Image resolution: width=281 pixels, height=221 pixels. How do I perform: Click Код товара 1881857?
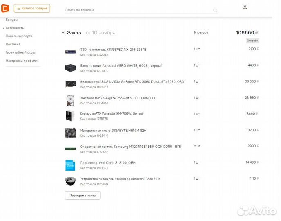coord(94,87)
